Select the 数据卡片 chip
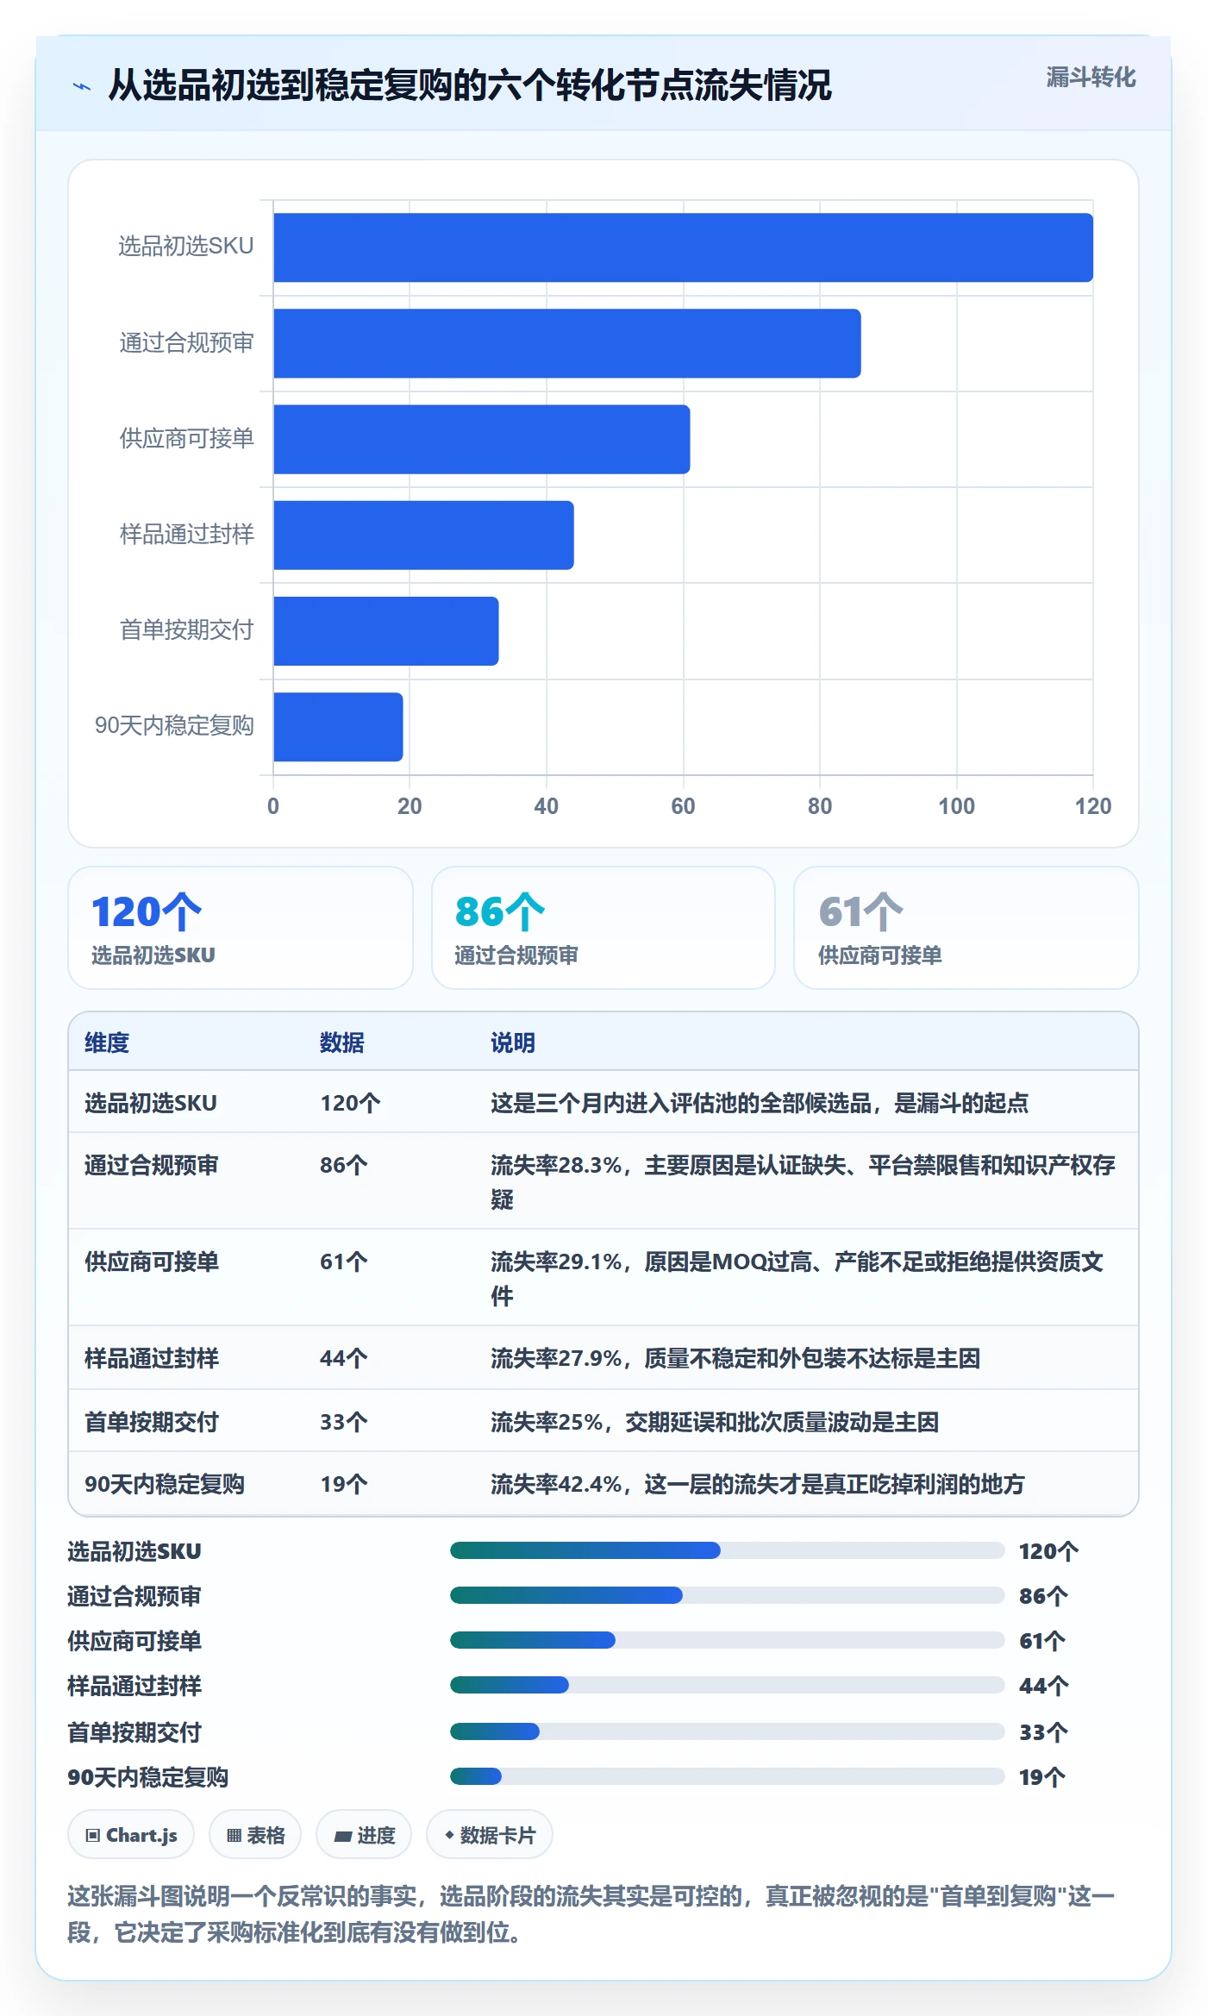1207x2016 pixels. pyautogui.click(x=490, y=1835)
